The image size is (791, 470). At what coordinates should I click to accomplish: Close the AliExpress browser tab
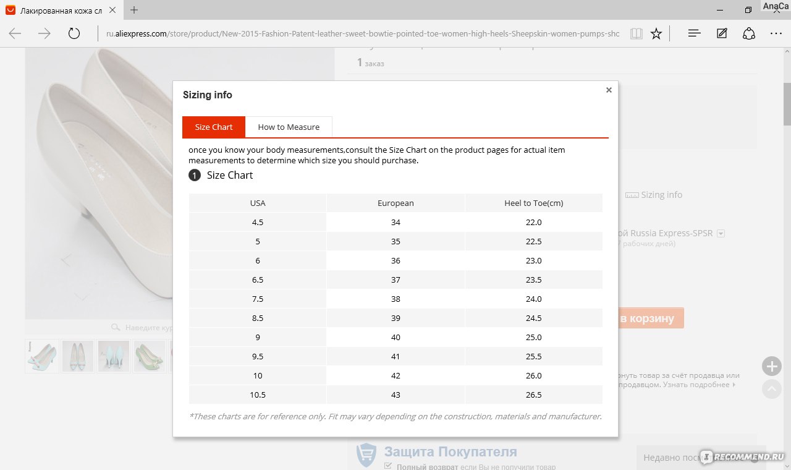click(113, 11)
